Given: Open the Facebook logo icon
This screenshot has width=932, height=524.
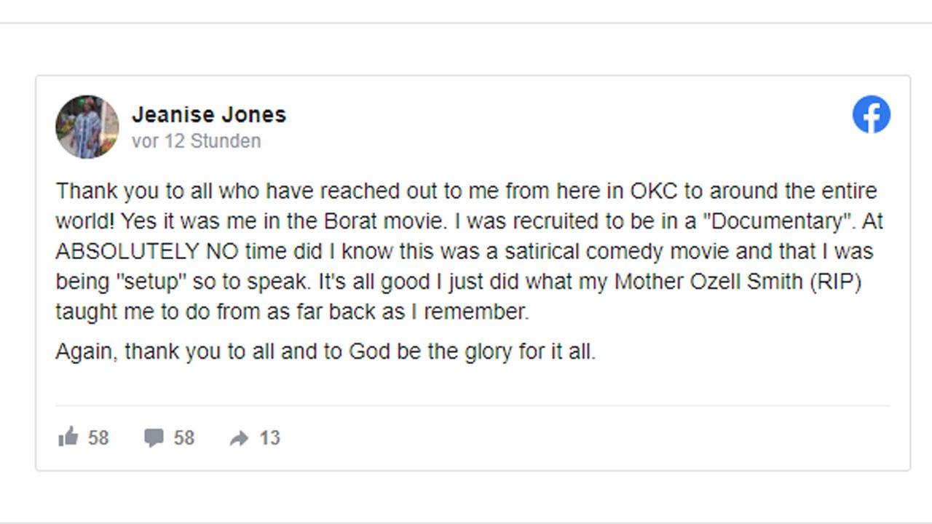Looking at the screenshot, I should tap(872, 115).
